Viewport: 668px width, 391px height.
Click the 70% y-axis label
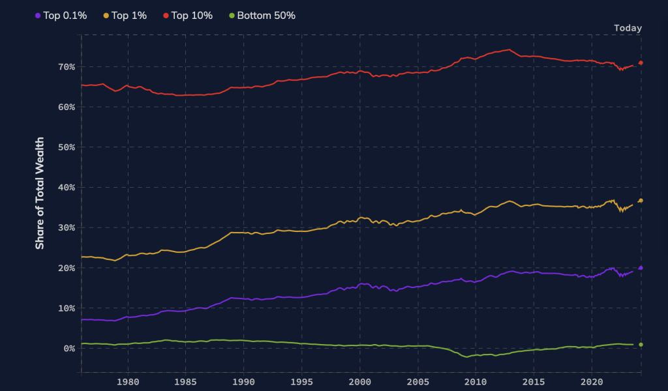[67, 67]
